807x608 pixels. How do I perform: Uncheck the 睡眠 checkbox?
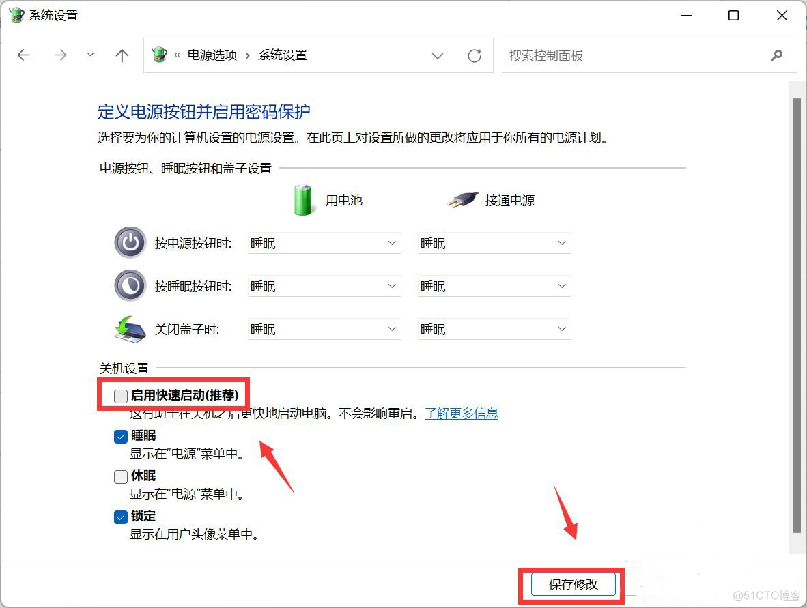(x=120, y=436)
